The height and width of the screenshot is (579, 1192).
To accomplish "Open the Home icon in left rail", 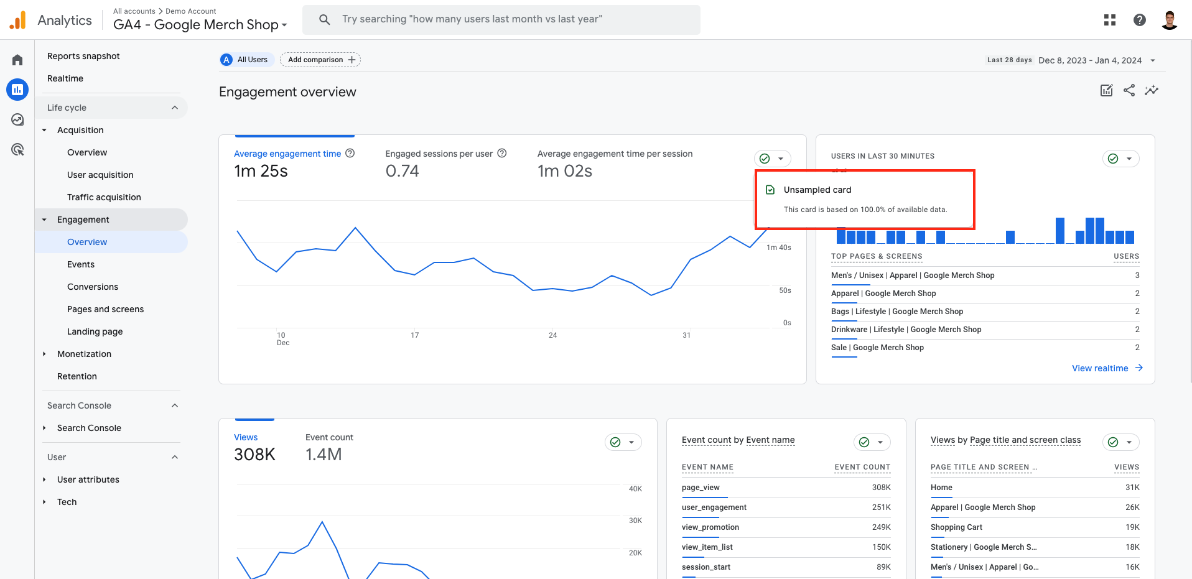I will tap(17, 60).
